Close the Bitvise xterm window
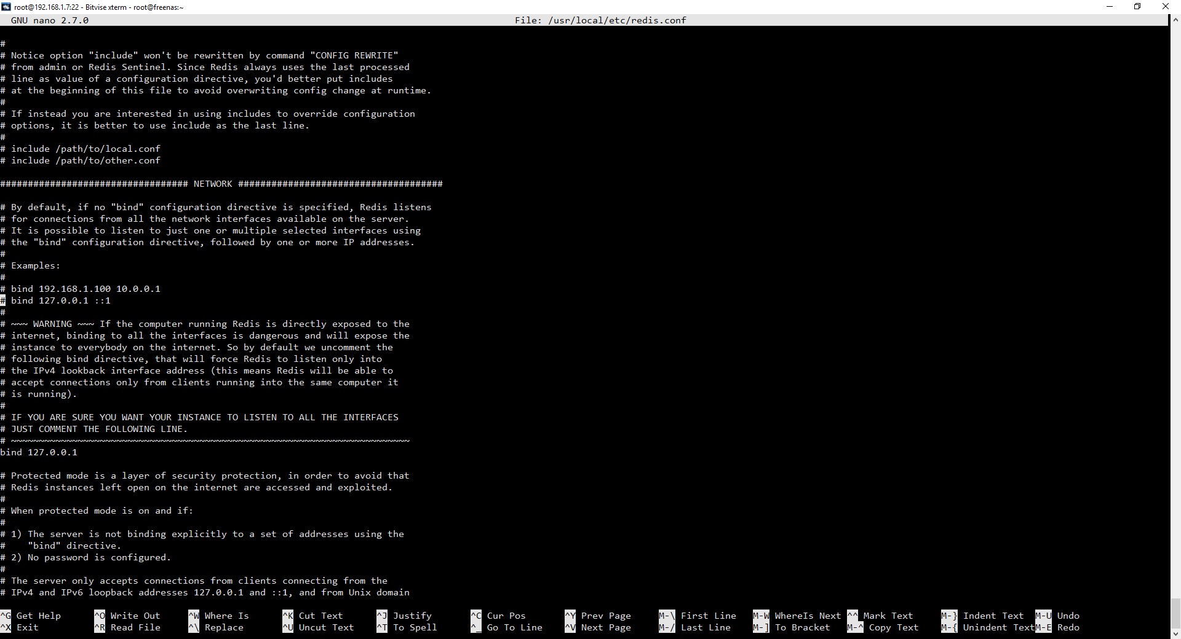The width and height of the screenshot is (1181, 639). tap(1166, 7)
